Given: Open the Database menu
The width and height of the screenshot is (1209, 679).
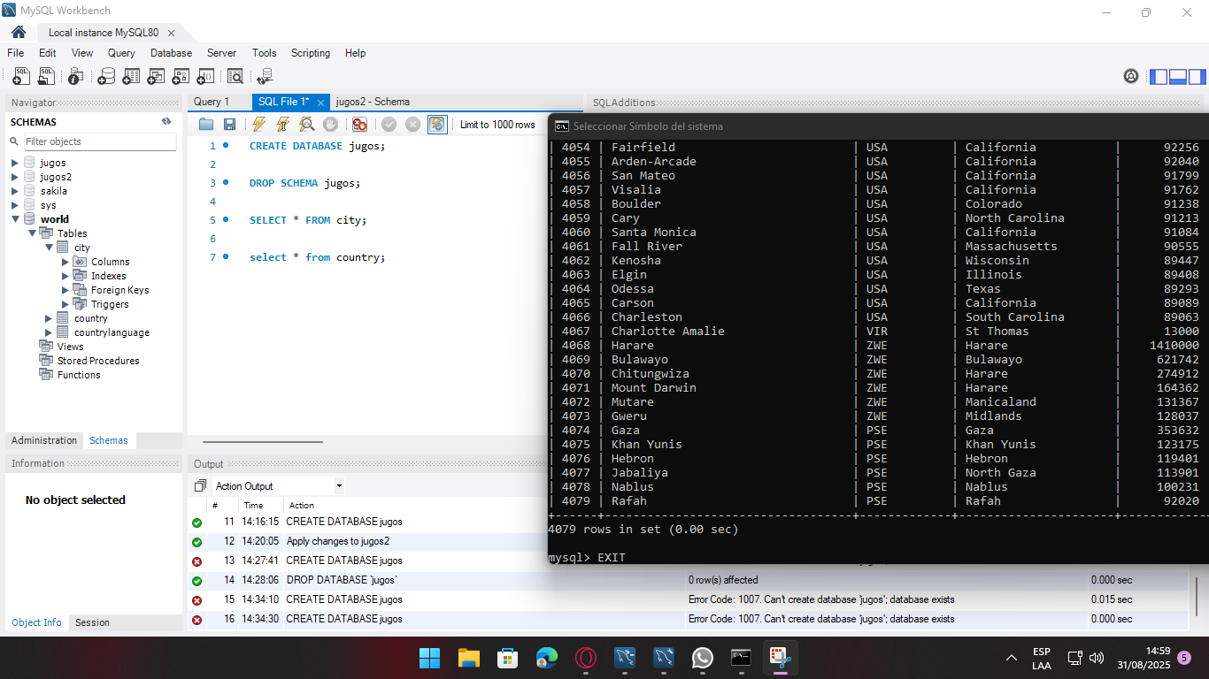Looking at the screenshot, I should coord(171,53).
